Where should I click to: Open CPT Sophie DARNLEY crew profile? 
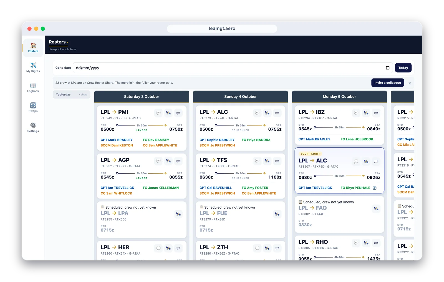click(x=217, y=140)
